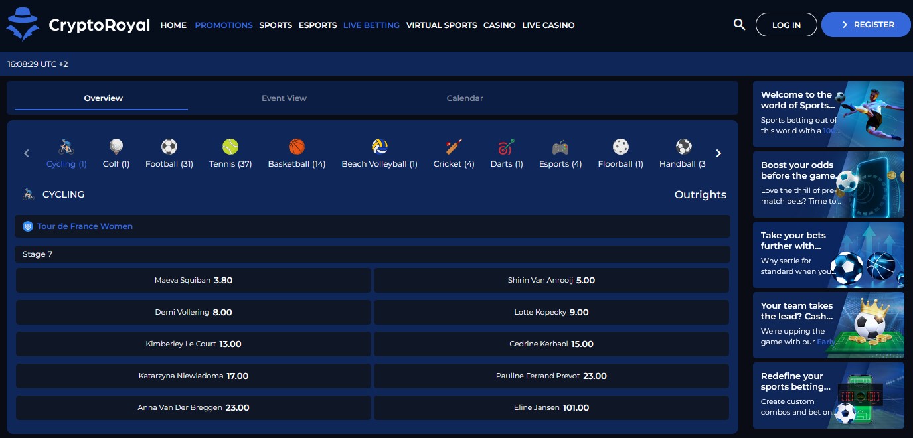The image size is (913, 438).
Task: Open the 'Welcome to the world of Sports' banner
Action: [829, 114]
